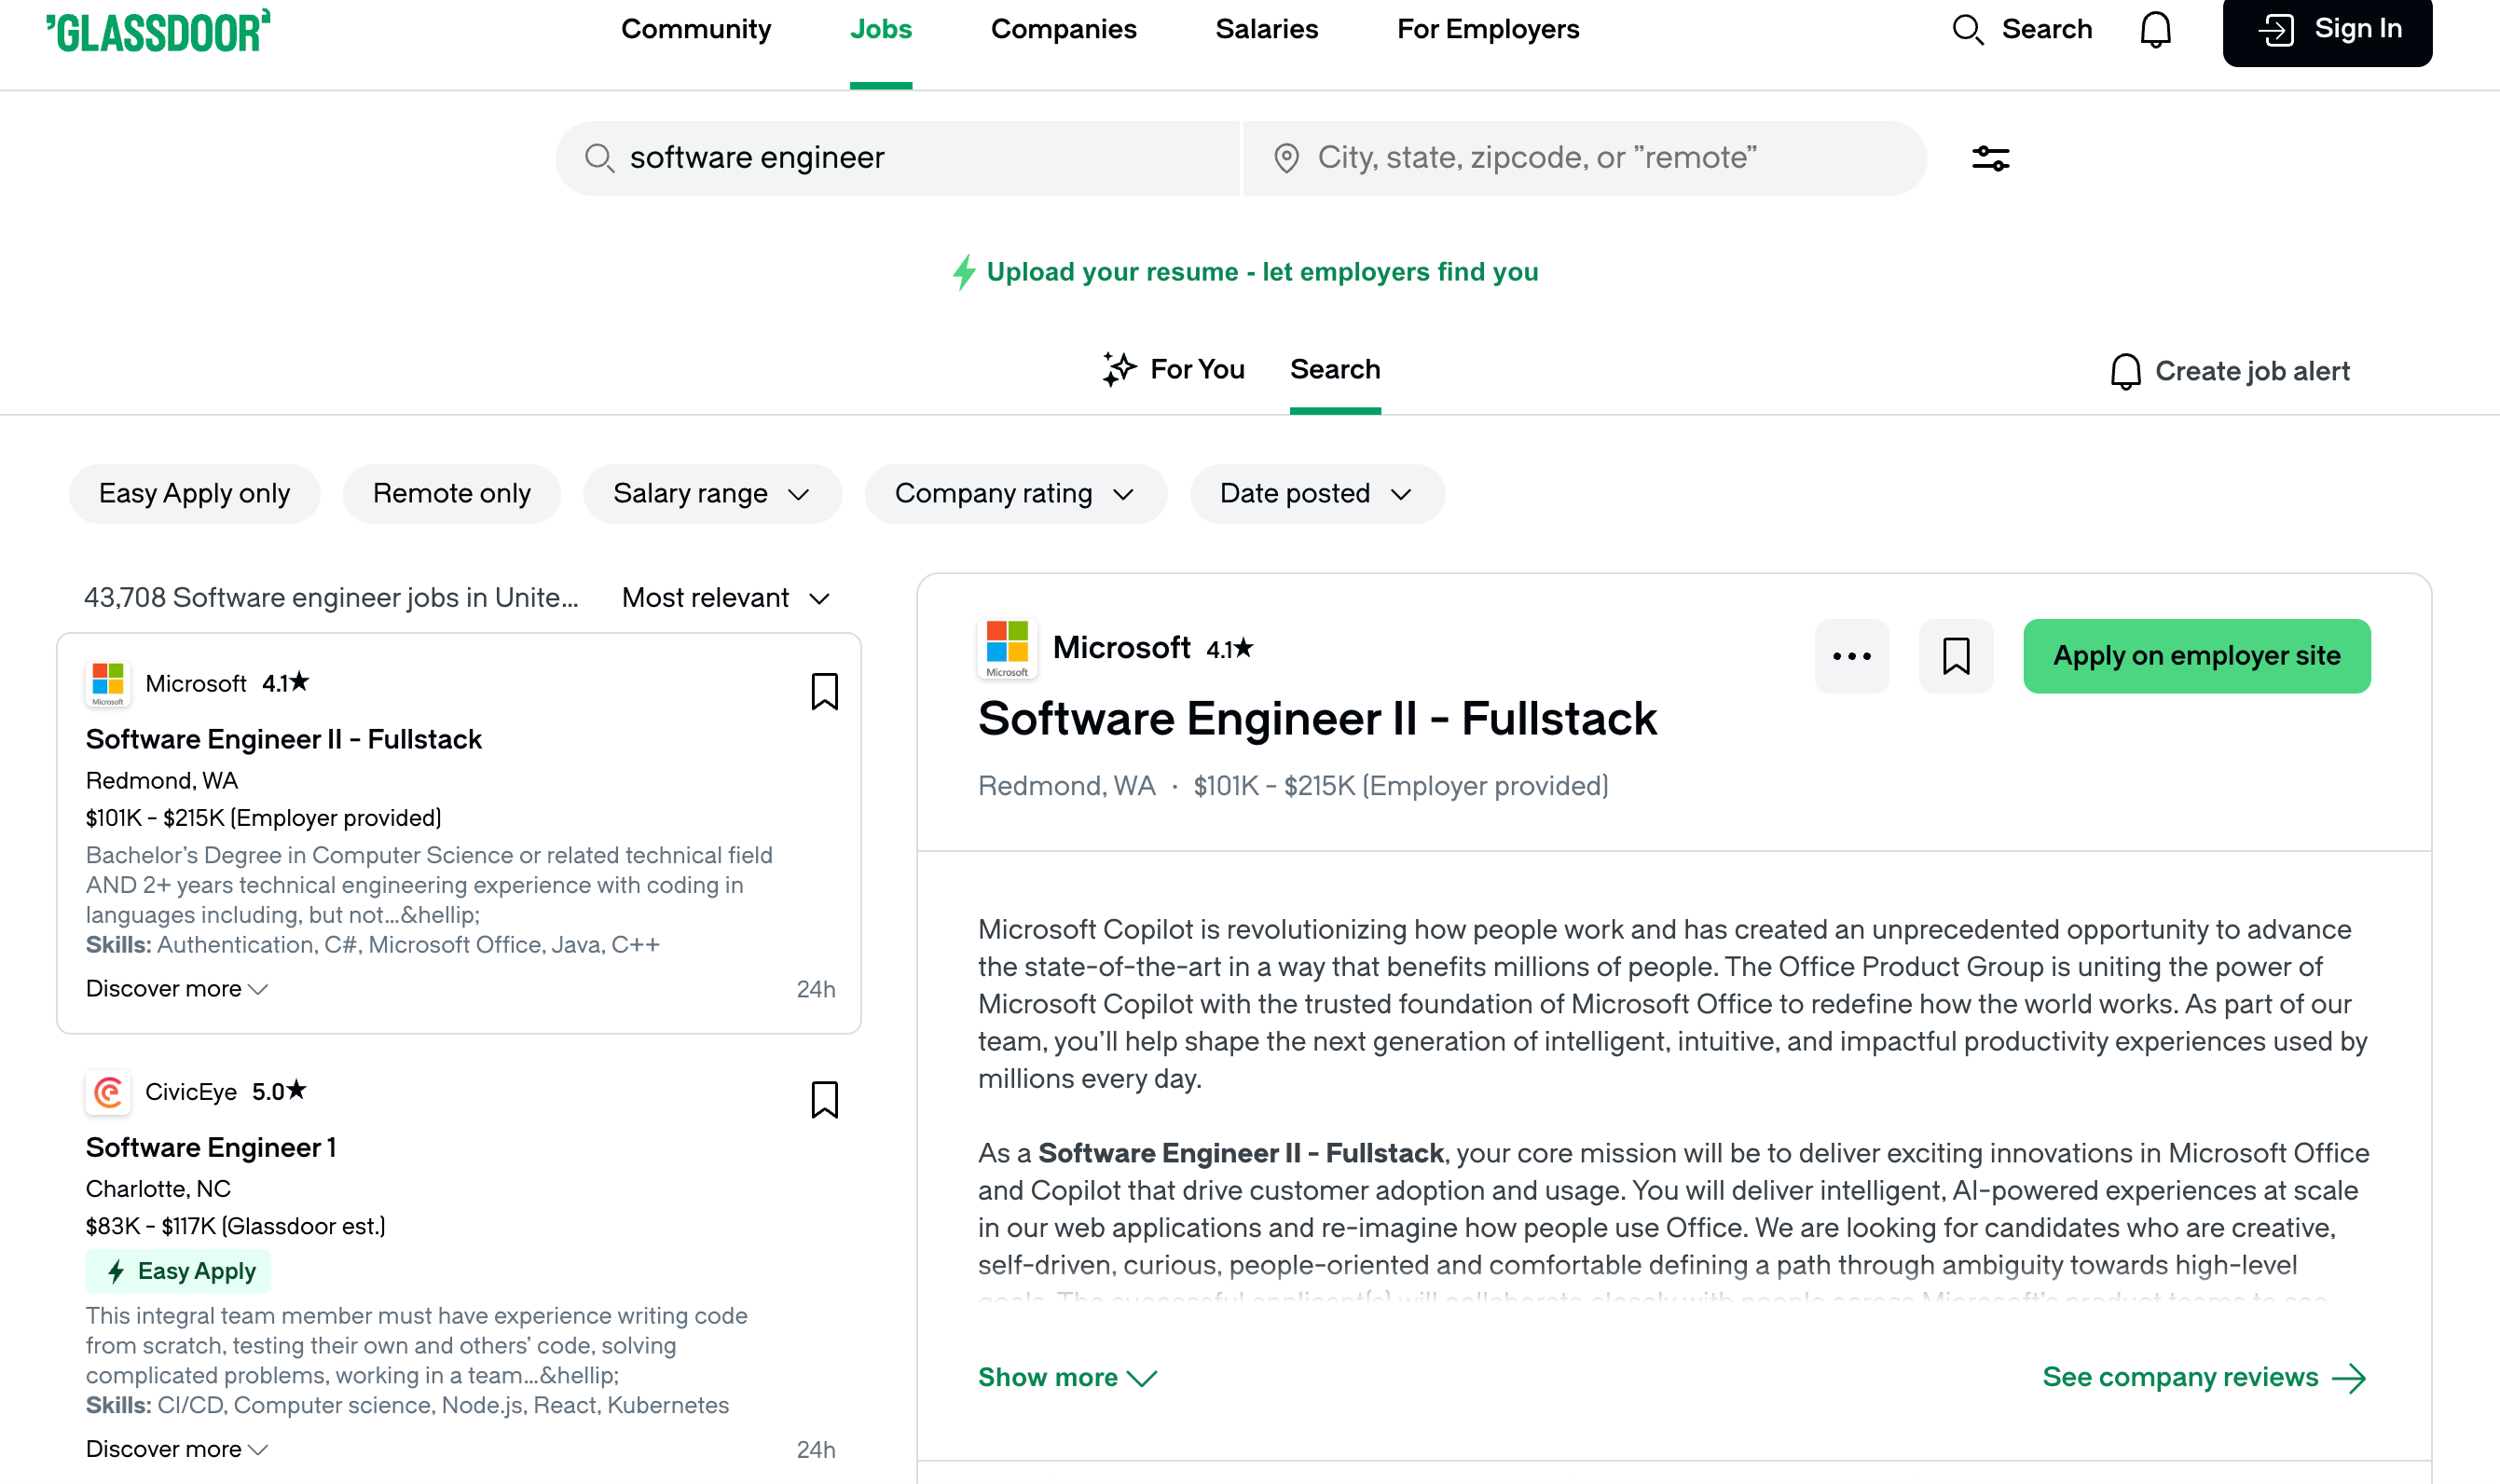Screen dimensions: 2500x1484
Task: Save the CivicEye job with bookmark icon
Action: point(825,1100)
